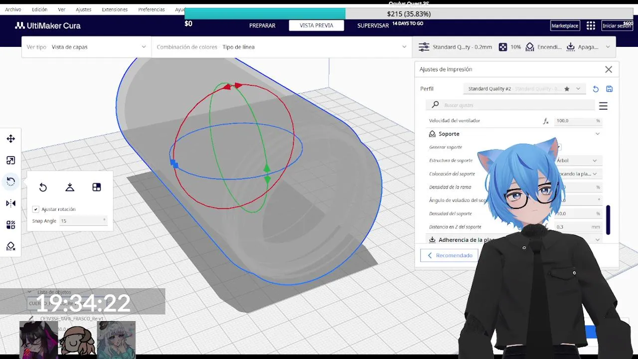Image resolution: width=638 pixels, height=359 pixels.
Task: Click the Lay Flat icon
Action: coord(70,187)
